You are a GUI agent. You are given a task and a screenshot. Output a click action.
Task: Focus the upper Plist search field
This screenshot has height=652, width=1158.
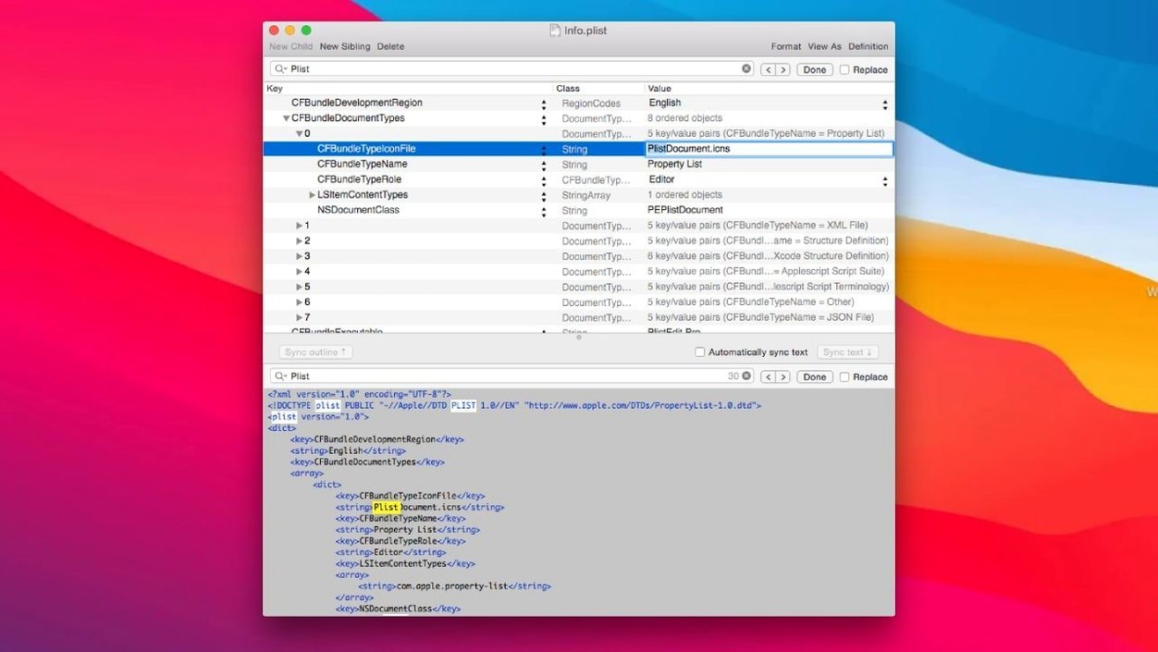point(512,69)
